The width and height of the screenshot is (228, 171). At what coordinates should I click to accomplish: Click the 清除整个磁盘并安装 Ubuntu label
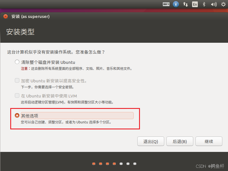48,62
